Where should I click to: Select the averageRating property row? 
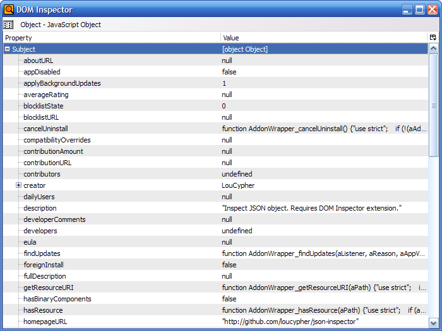click(x=216, y=95)
